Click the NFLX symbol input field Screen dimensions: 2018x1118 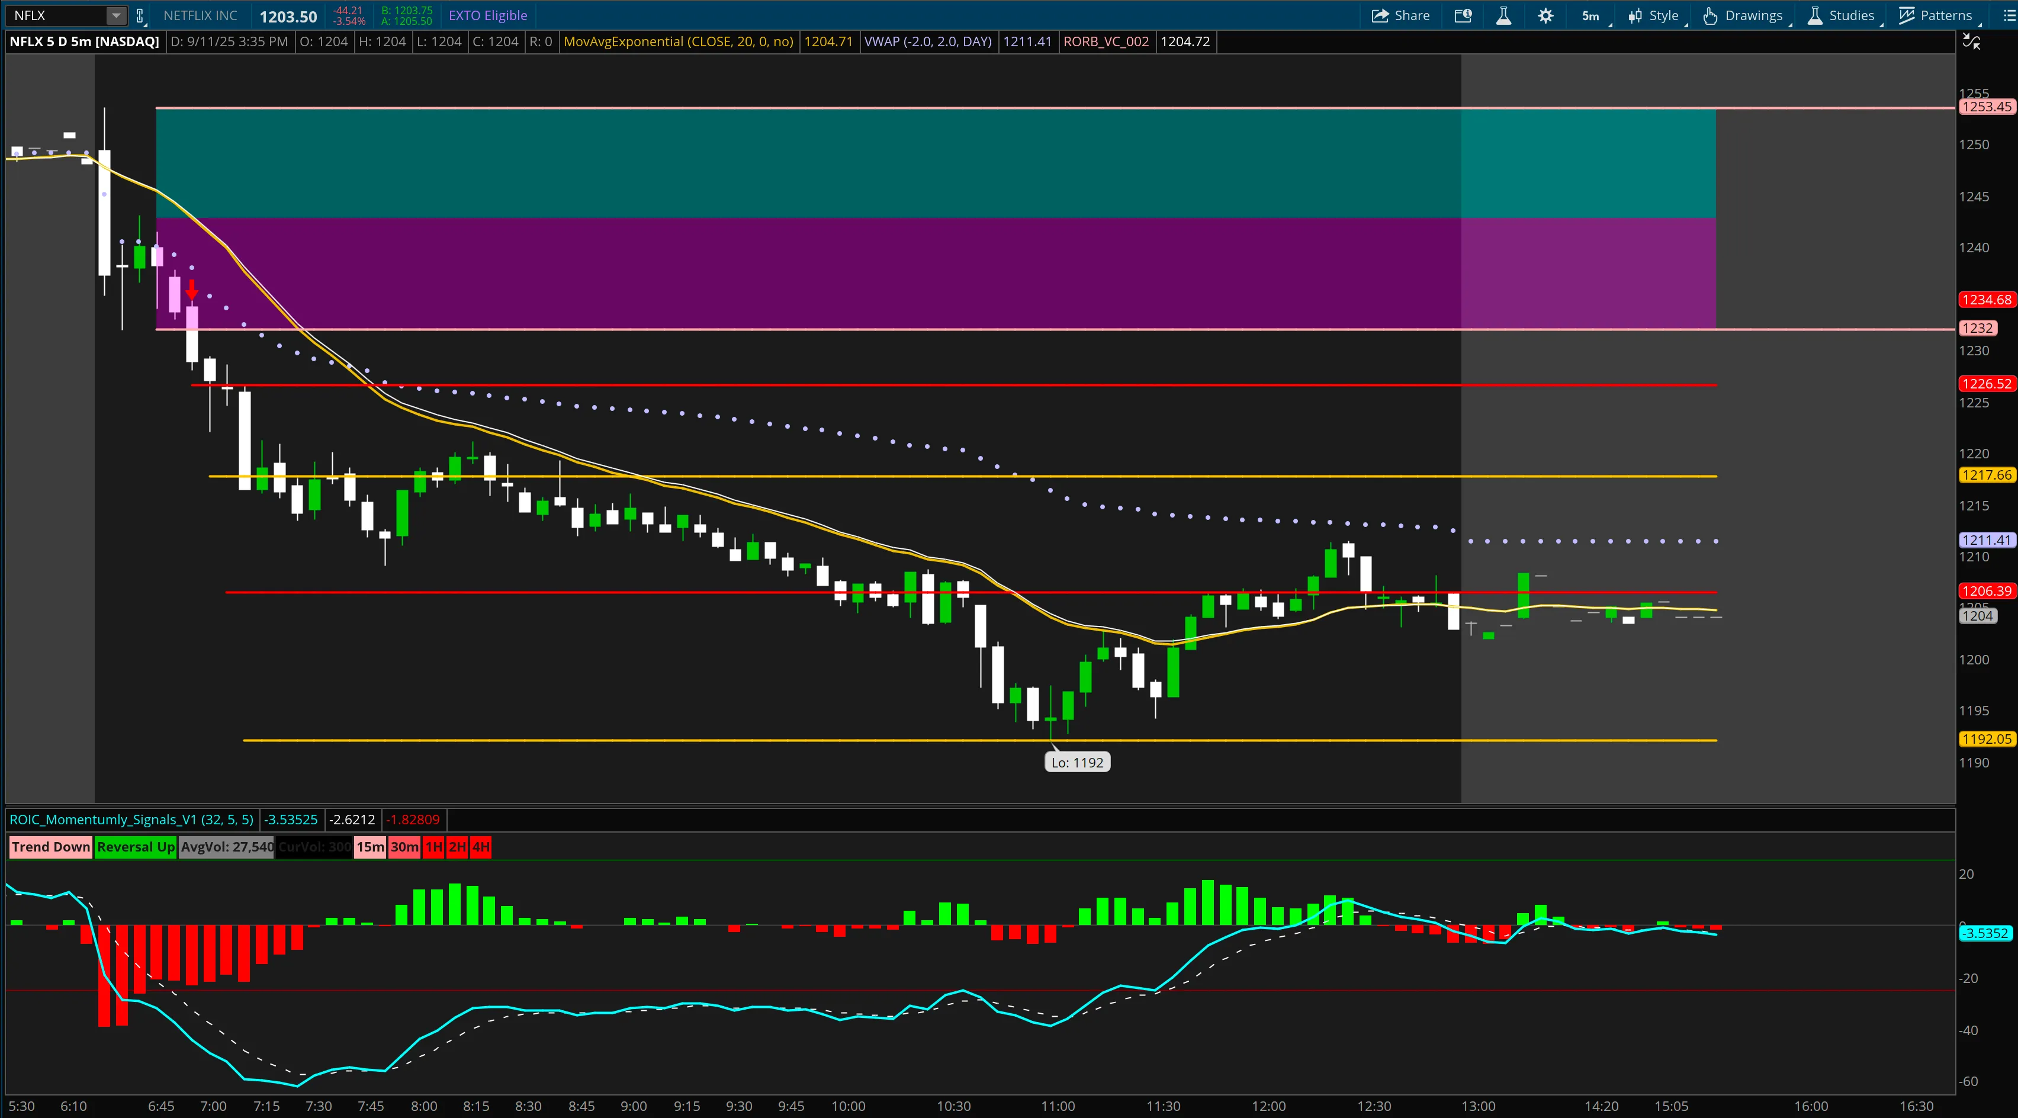pyautogui.click(x=55, y=15)
